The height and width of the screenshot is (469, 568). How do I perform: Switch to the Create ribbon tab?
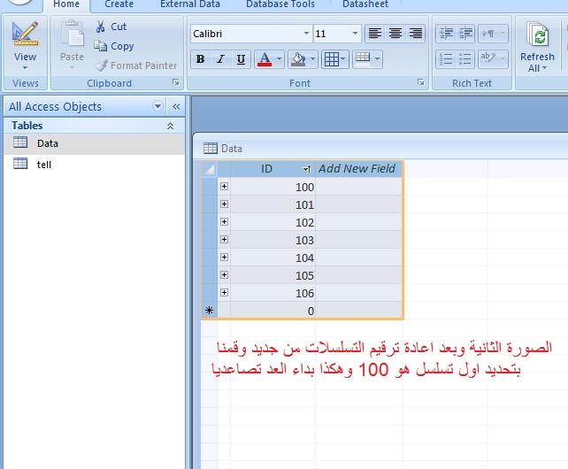point(119,4)
